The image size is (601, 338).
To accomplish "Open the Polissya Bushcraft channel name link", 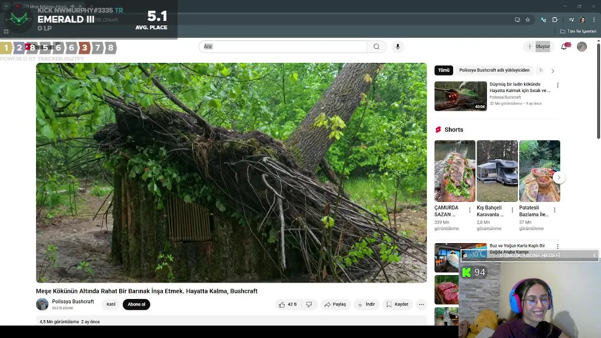I will 73,301.
